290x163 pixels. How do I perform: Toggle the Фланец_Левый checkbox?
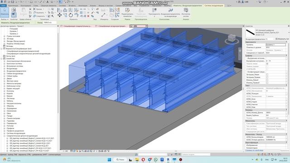(267, 80)
